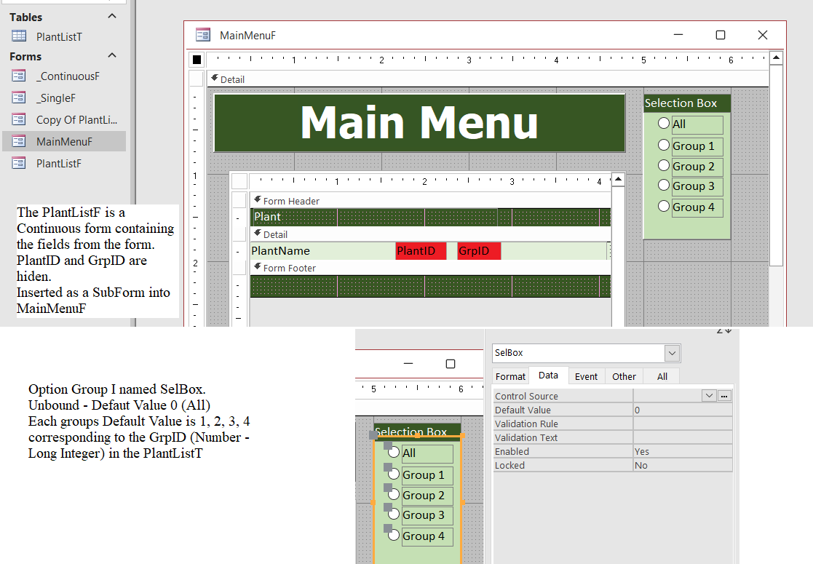The width and height of the screenshot is (813, 564).
Task: Click the _ContinuousF form icon
Action: point(19,76)
